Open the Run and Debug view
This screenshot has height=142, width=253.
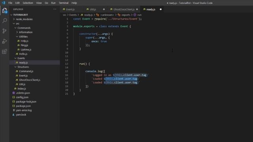[x=4, y=41]
